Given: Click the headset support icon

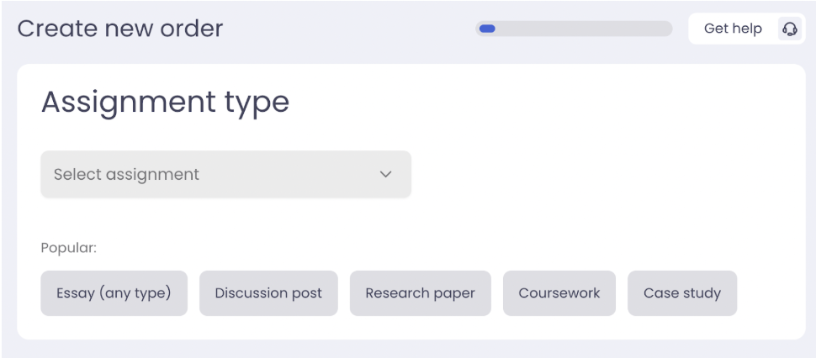Looking at the screenshot, I should 789,29.
